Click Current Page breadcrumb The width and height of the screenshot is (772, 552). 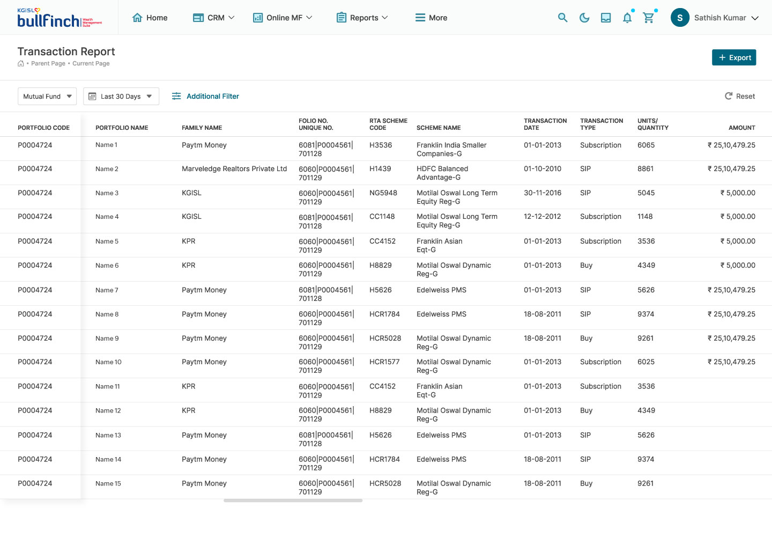tap(91, 63)
